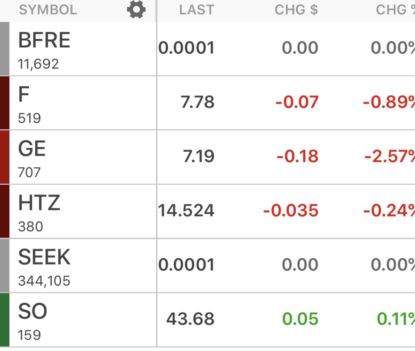
Task: Sort by LAST column header
Action: click(196, 10)
